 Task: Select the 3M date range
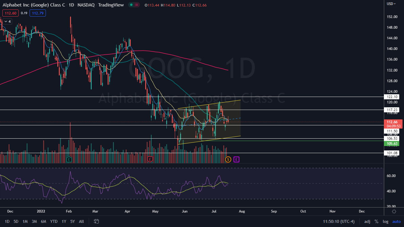click(34, 221)
